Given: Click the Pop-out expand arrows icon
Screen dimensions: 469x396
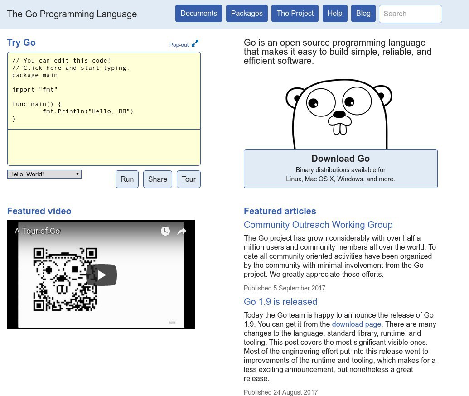Looking at the screenshot, I should [195, 43].
